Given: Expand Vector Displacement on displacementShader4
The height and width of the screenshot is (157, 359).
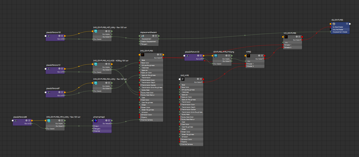Looking at the screenshot, I should tap(141, 42).
